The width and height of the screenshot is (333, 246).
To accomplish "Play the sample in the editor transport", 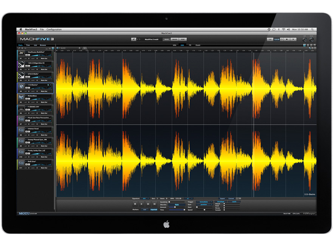I will (141, 204).
